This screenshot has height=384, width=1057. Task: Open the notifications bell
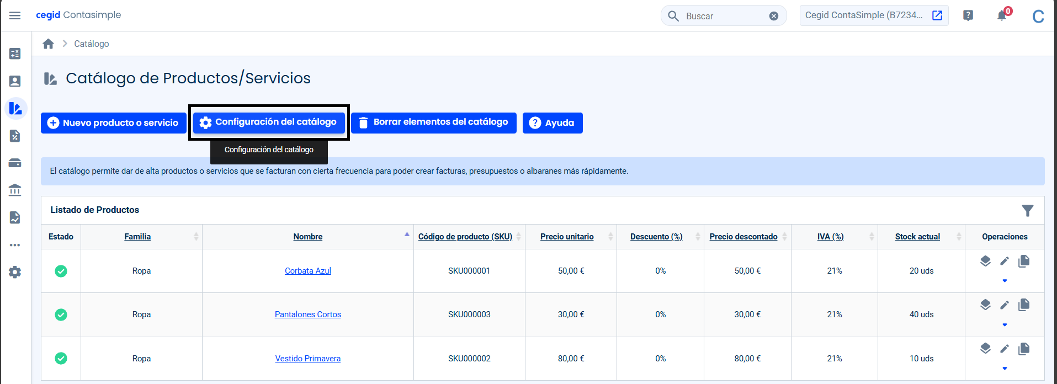(x=1002, y=15)
